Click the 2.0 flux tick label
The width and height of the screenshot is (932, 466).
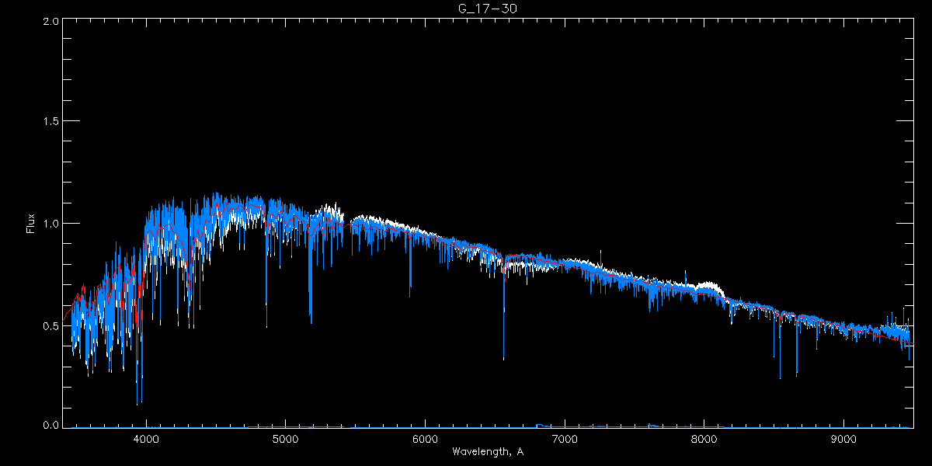pos(51,22)
